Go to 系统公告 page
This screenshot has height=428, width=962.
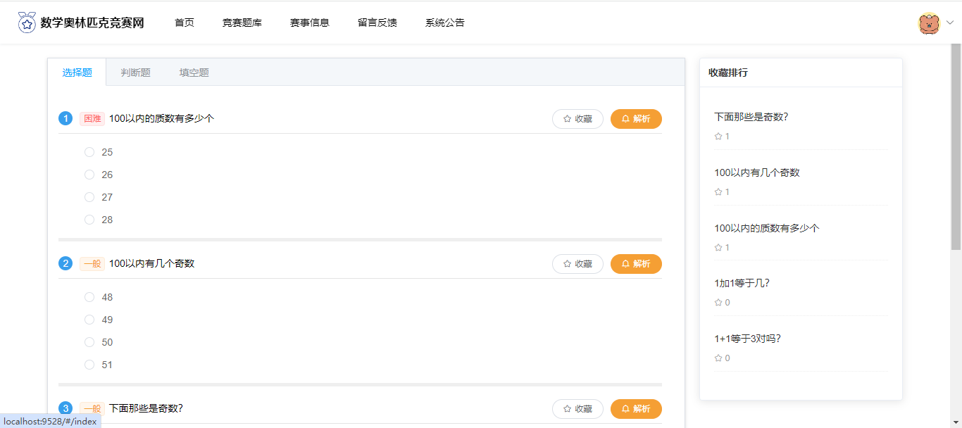[445, 23]
